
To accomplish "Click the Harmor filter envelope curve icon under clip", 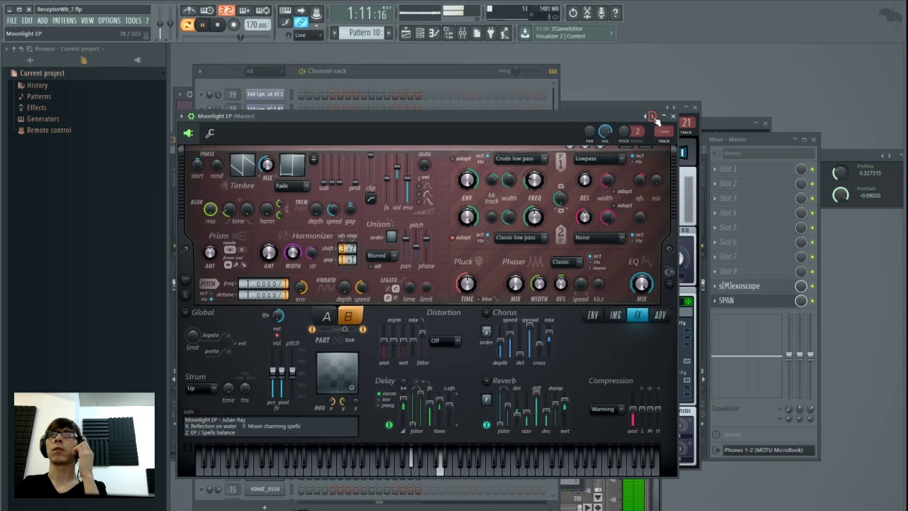I will click(x=370, y=199).
